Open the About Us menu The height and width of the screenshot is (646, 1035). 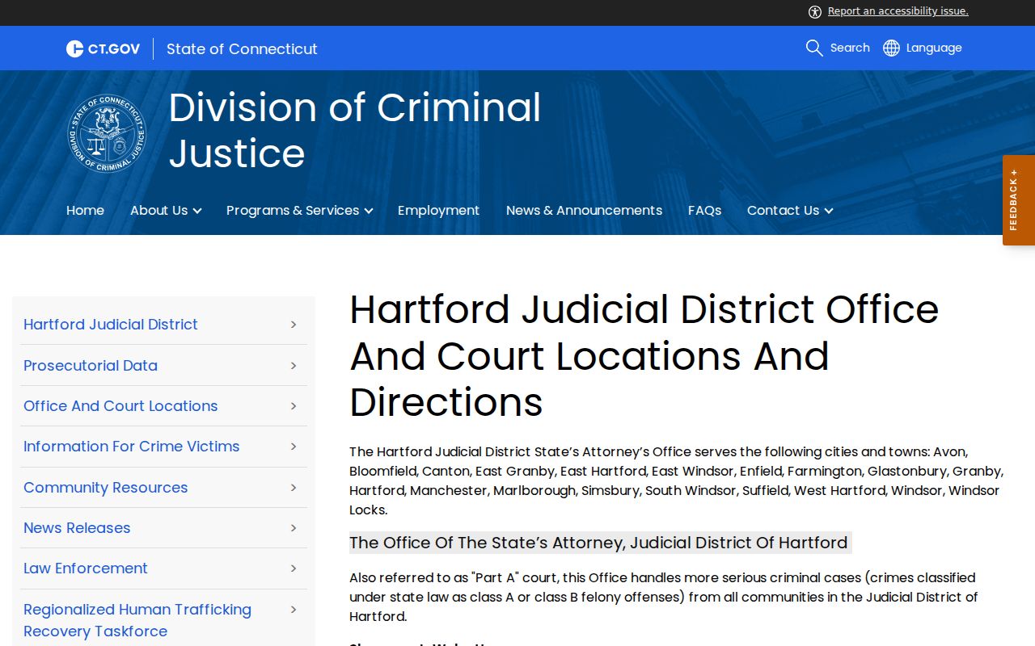[x=158, y=210]
